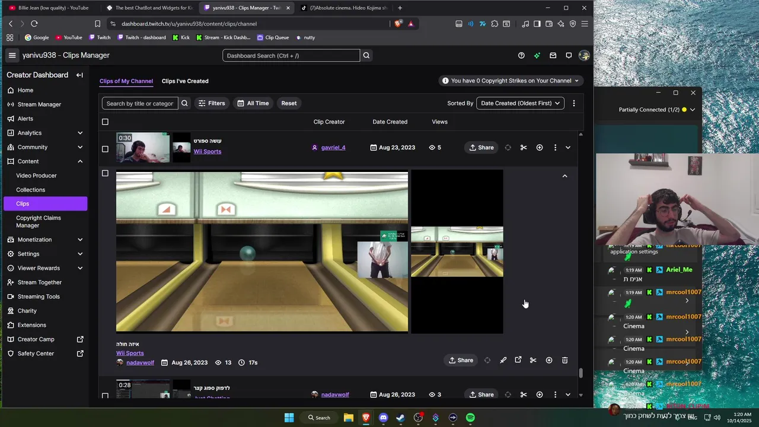Open the Twitch inbox notifications icon
Image resolution: width=759 pixels, height=427 pixels.
[553, 55]
